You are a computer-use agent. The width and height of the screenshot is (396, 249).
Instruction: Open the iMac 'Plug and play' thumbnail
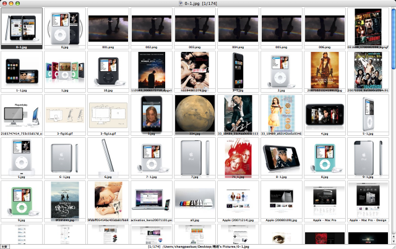22,115
